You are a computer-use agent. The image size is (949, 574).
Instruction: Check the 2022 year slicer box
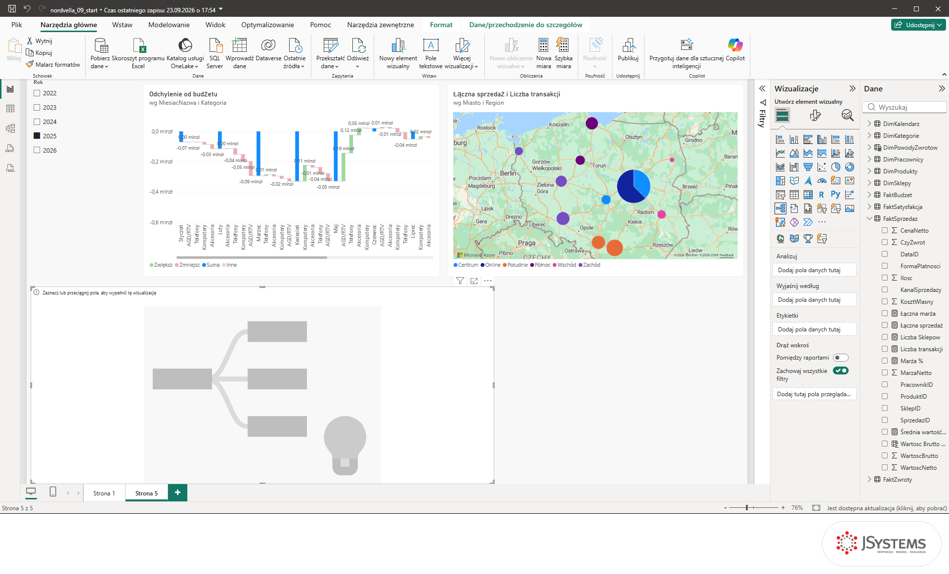pyautogui.click(x=37, y=93)
